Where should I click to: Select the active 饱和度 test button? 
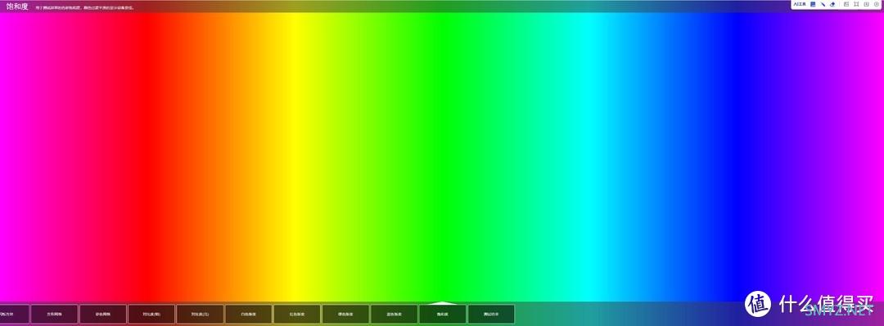point(443,315)
